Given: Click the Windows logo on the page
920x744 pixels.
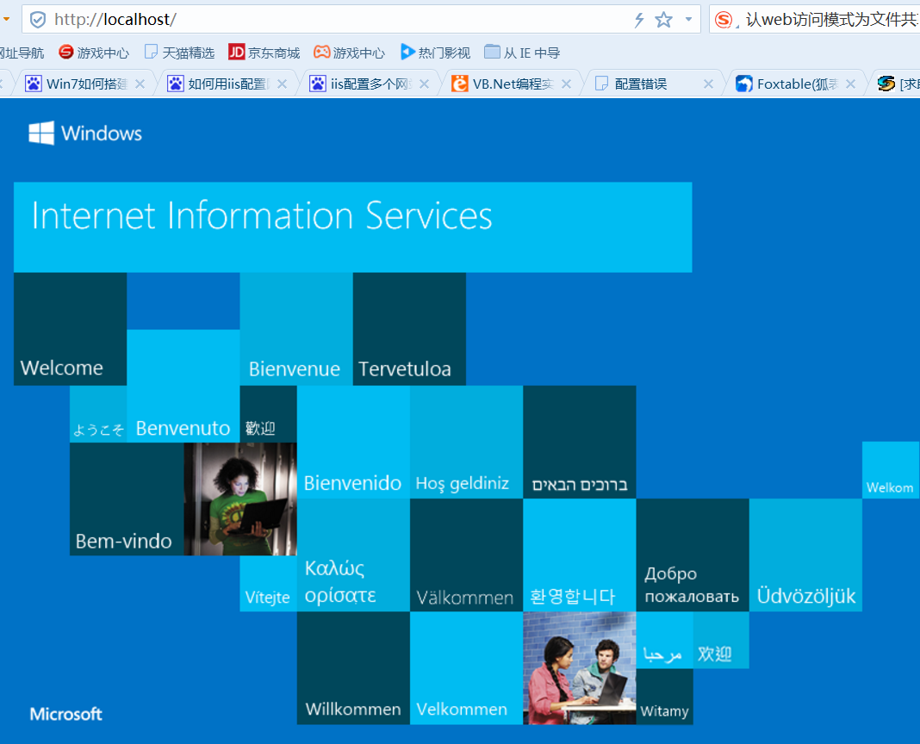Looking at the screenshot, I should pos(85,133).
